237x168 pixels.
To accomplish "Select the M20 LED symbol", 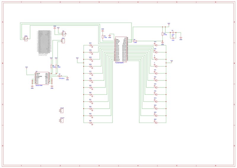I will 156,108.
